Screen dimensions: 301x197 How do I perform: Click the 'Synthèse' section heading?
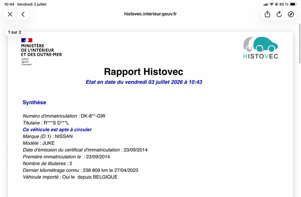[34, 102]
